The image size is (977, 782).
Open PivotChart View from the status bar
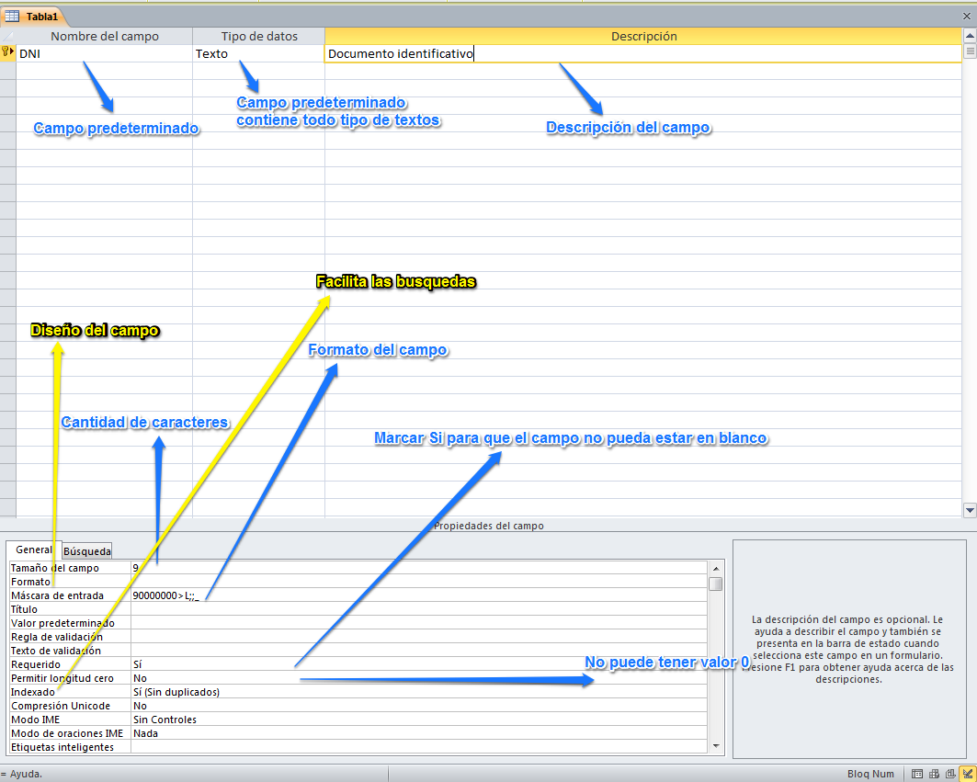pyautogui.click(x=950, y=773)
